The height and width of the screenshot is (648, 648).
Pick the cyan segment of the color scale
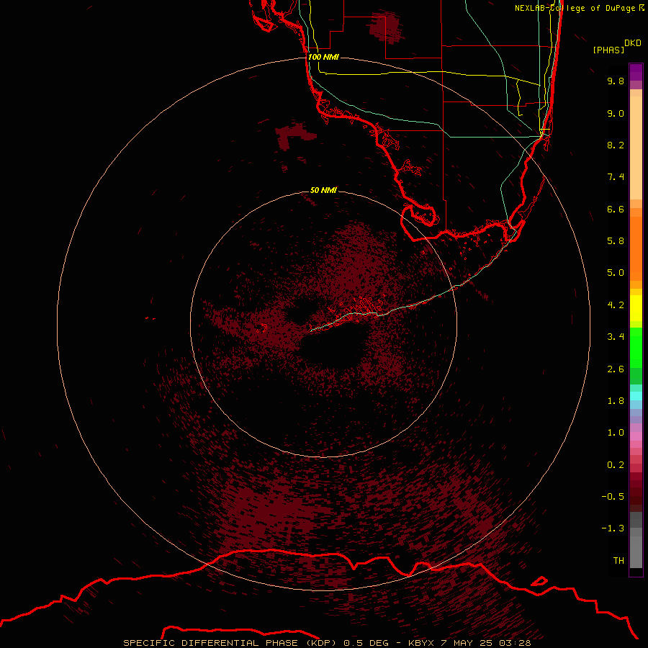[x=636, y=396]
